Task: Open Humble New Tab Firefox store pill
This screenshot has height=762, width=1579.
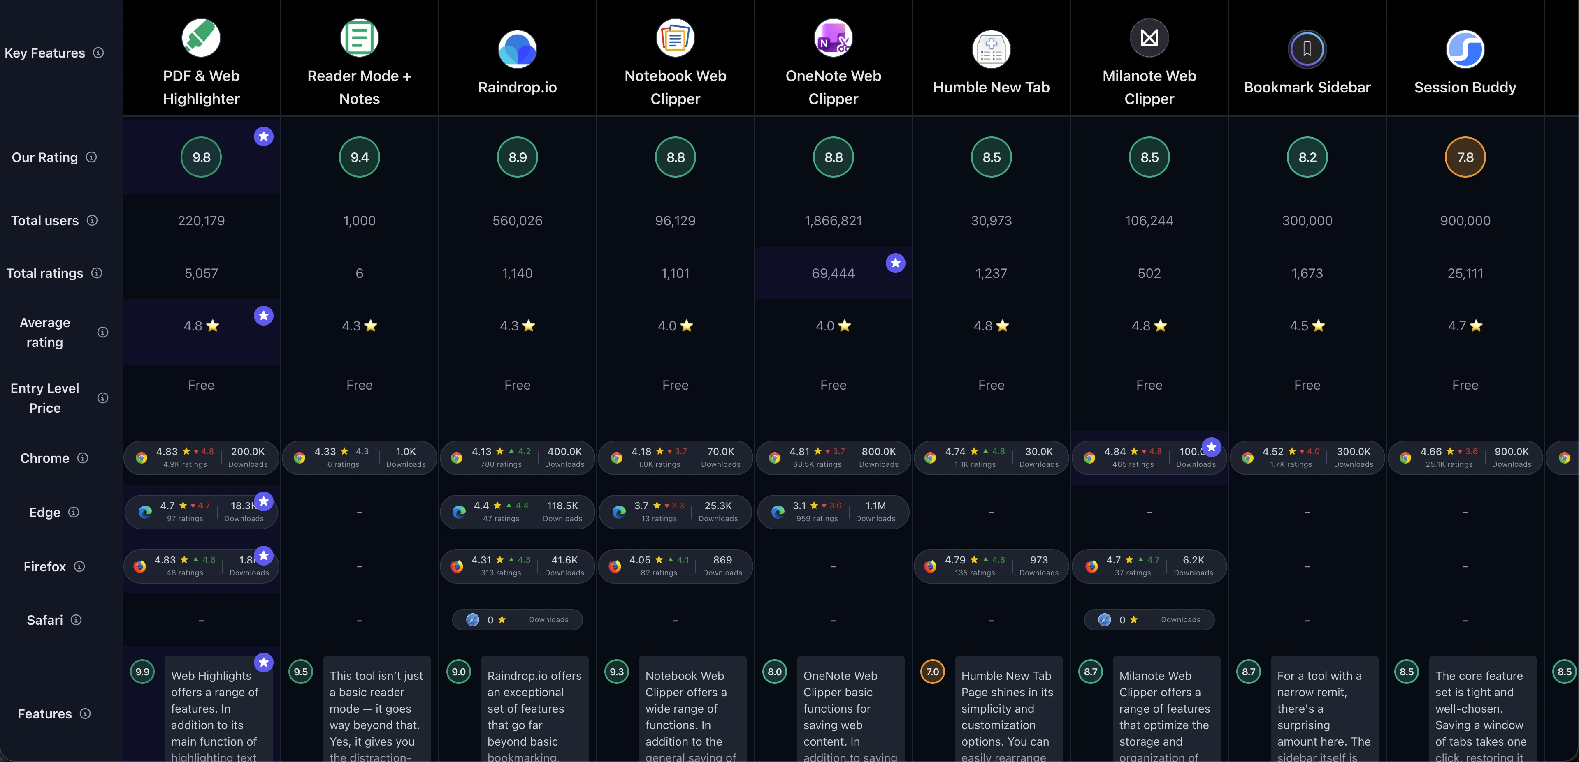Action: click(x=991, y=566)
